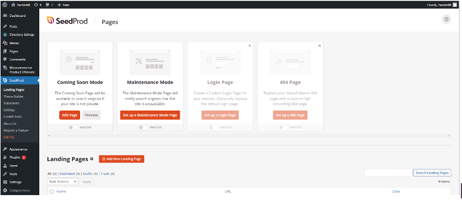Image resolution: width=462 pixels, height=200 pixels.
Task: Sort table by Name column
Action: tap(61, 191)
